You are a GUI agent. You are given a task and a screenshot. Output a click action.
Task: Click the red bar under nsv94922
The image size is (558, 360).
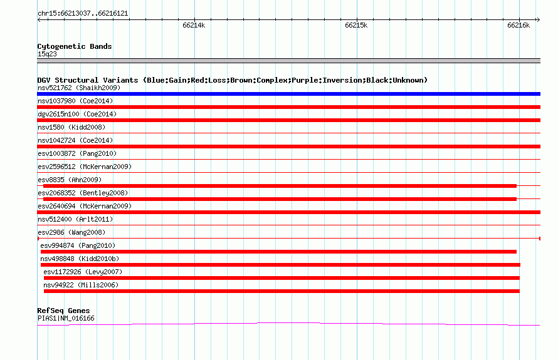coord(282,291)
